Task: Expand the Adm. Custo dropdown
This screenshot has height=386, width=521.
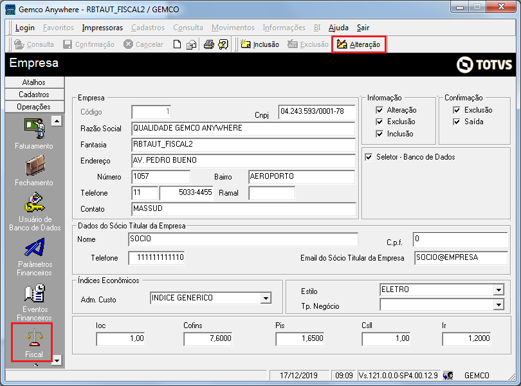Action: 266,298
